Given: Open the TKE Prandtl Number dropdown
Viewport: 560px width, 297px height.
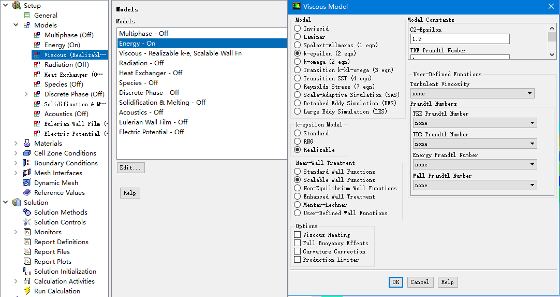Looking at the screenshot, I should point(475,123).
